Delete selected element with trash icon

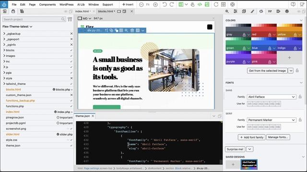(x=132, y=31)
